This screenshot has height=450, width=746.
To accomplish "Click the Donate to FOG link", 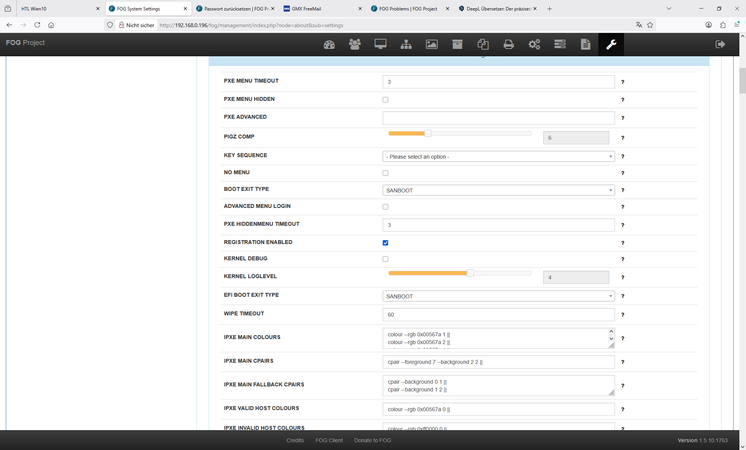I will (372, 440).
